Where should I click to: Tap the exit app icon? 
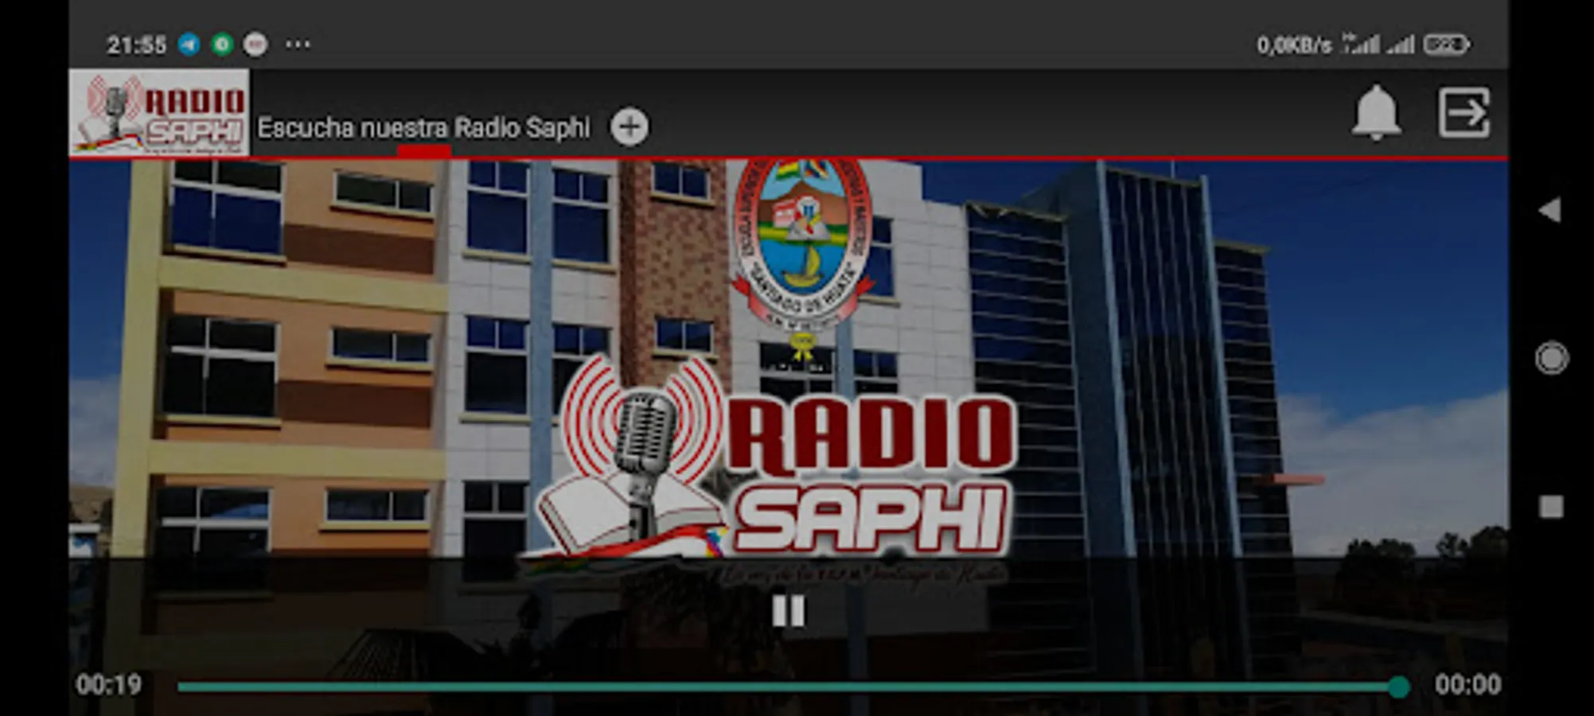tap(1464, 112)
